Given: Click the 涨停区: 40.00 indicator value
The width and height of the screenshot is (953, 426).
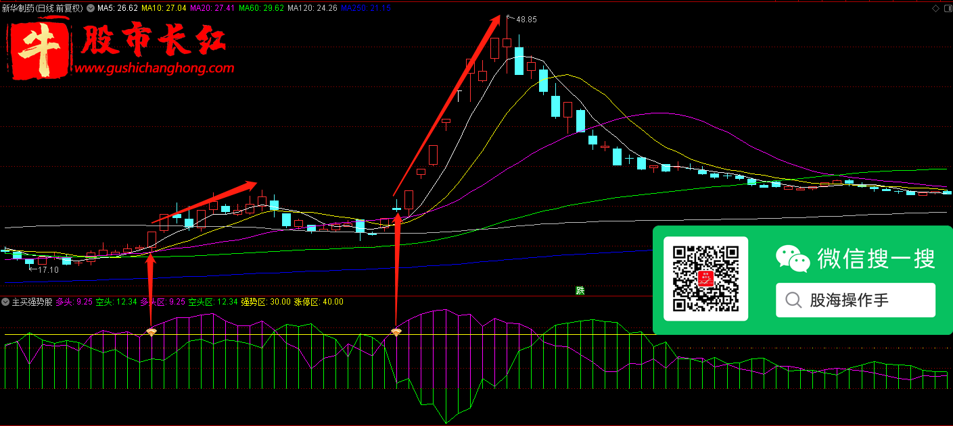Looking at the screenshot, I should click(319, 302).
